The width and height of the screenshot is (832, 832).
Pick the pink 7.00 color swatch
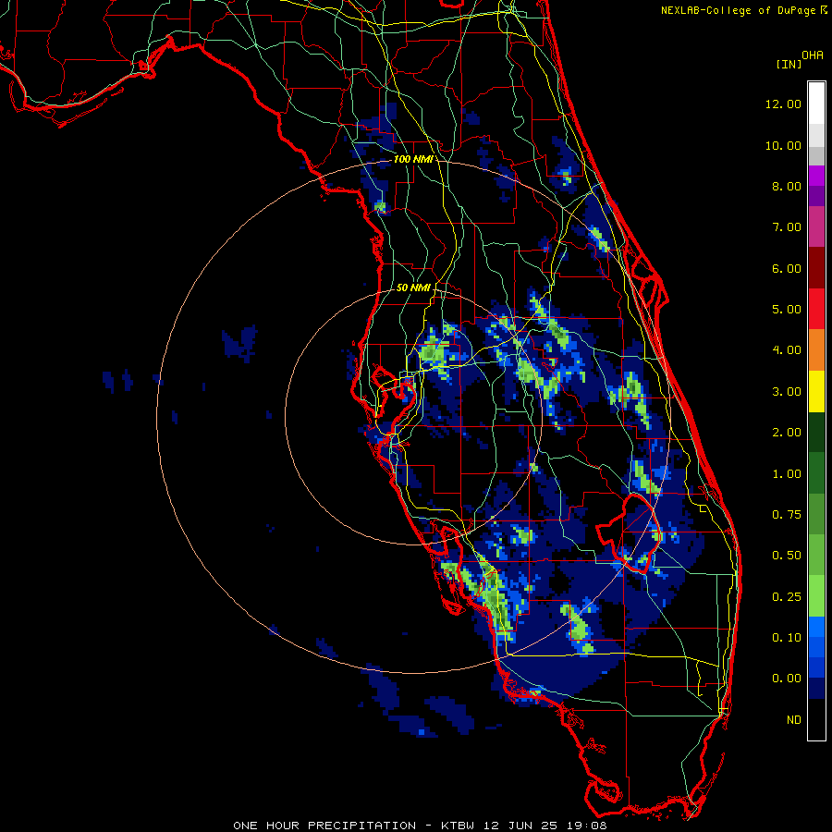pyautogui.click(x=816, y=226)
